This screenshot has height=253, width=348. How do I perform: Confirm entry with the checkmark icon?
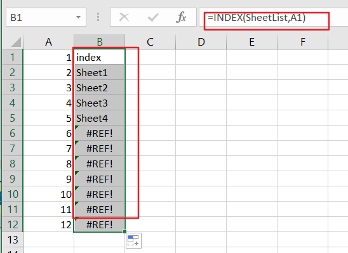click(153, 17)
